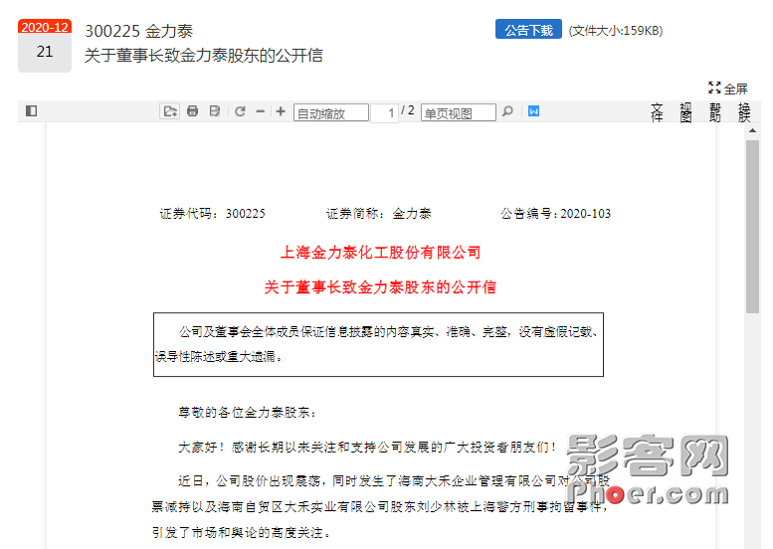Image resolution: width=773 pixels, height=549 pixels.
Task: Open the 换肤 menu
Action: tap(744, 112)
